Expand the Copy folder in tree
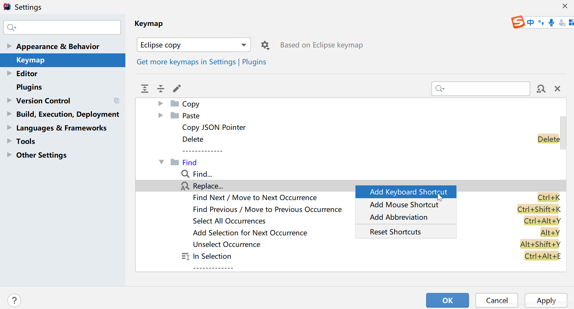The height and width of the screenshot is (309, 574). coord(161,104)
